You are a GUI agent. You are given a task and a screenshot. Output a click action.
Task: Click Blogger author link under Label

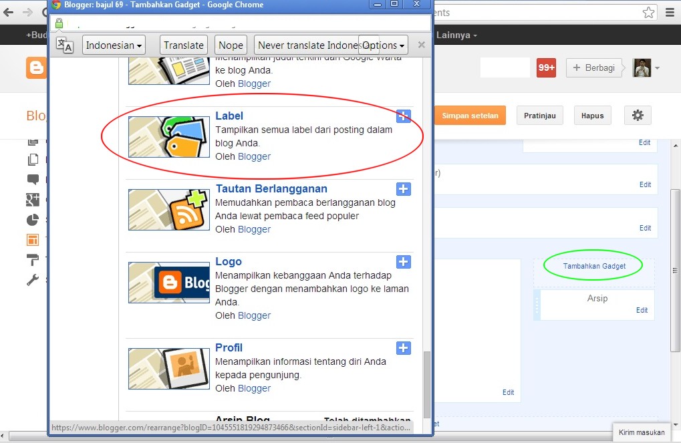point(254,156)
